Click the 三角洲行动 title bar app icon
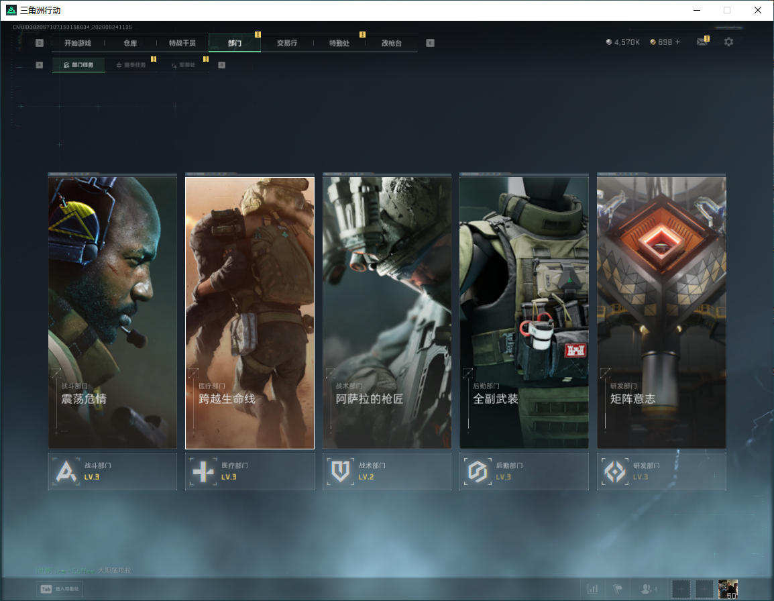This screenshot has height=601, width=774. click(11, 10)
